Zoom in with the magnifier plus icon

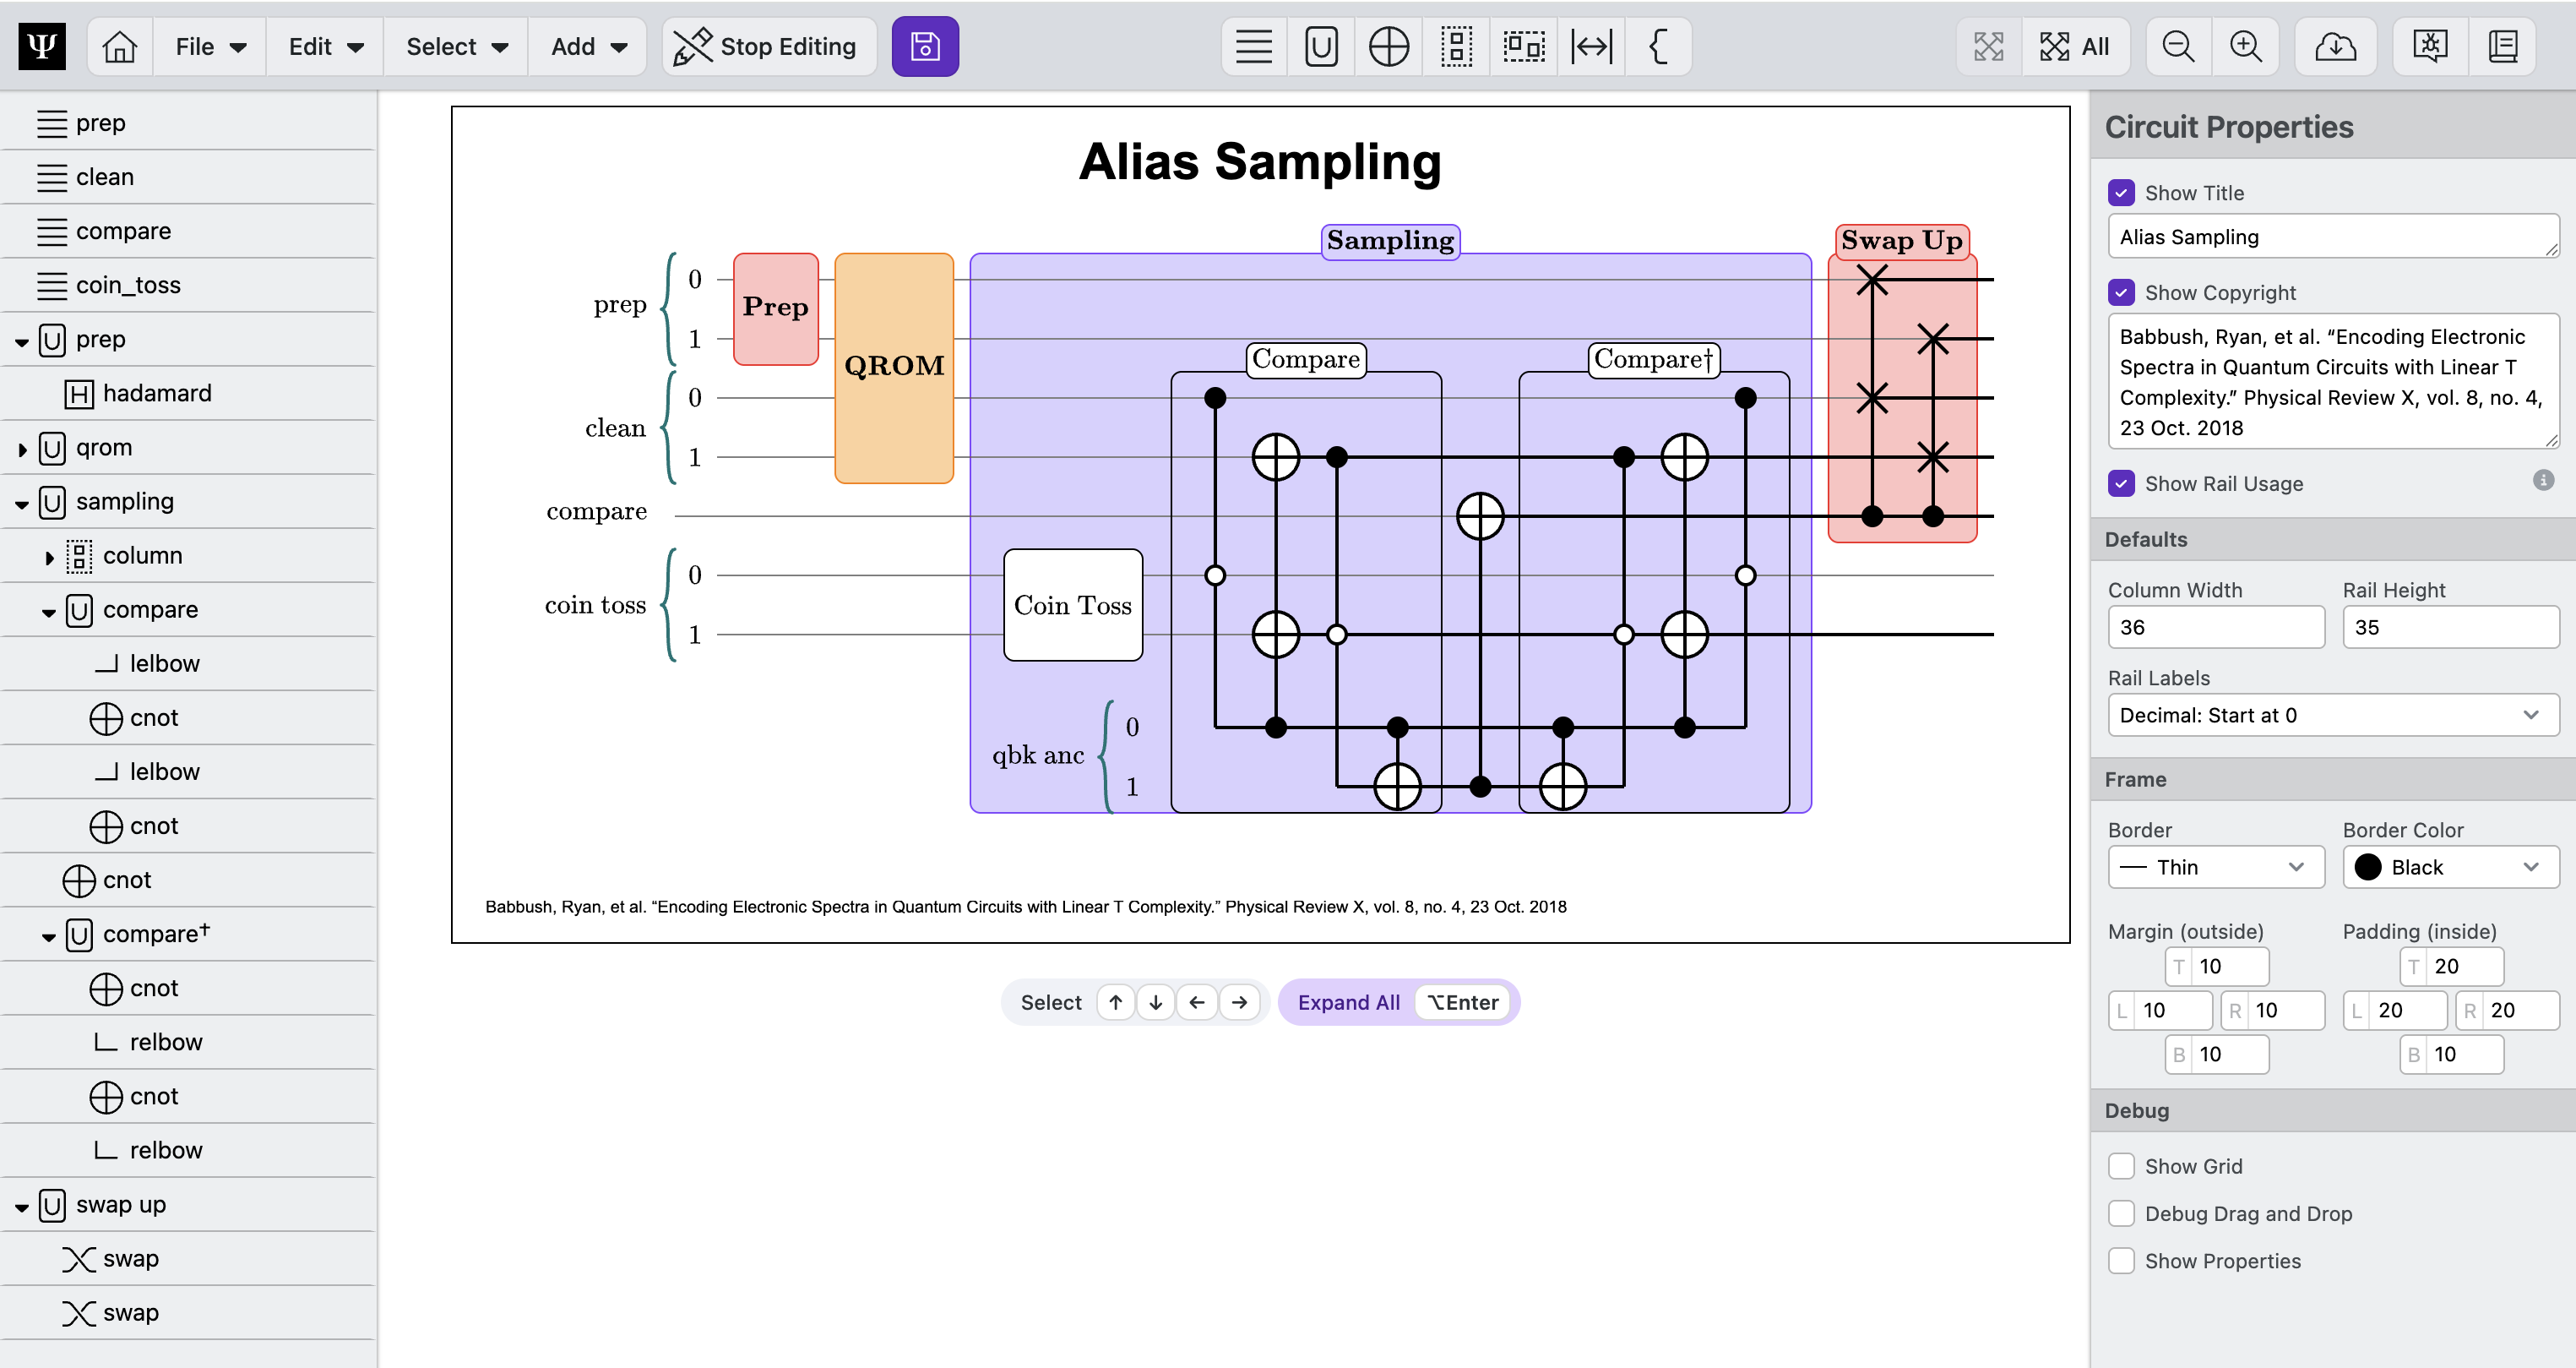[x=2245, y=46]
